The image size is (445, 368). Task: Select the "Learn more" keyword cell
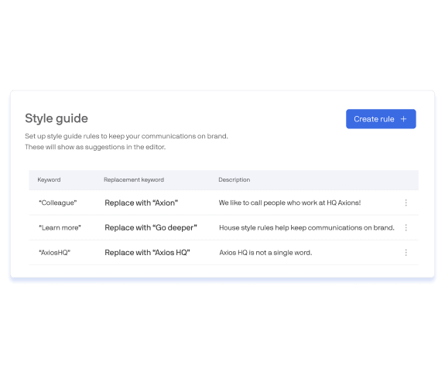(60, 227)
